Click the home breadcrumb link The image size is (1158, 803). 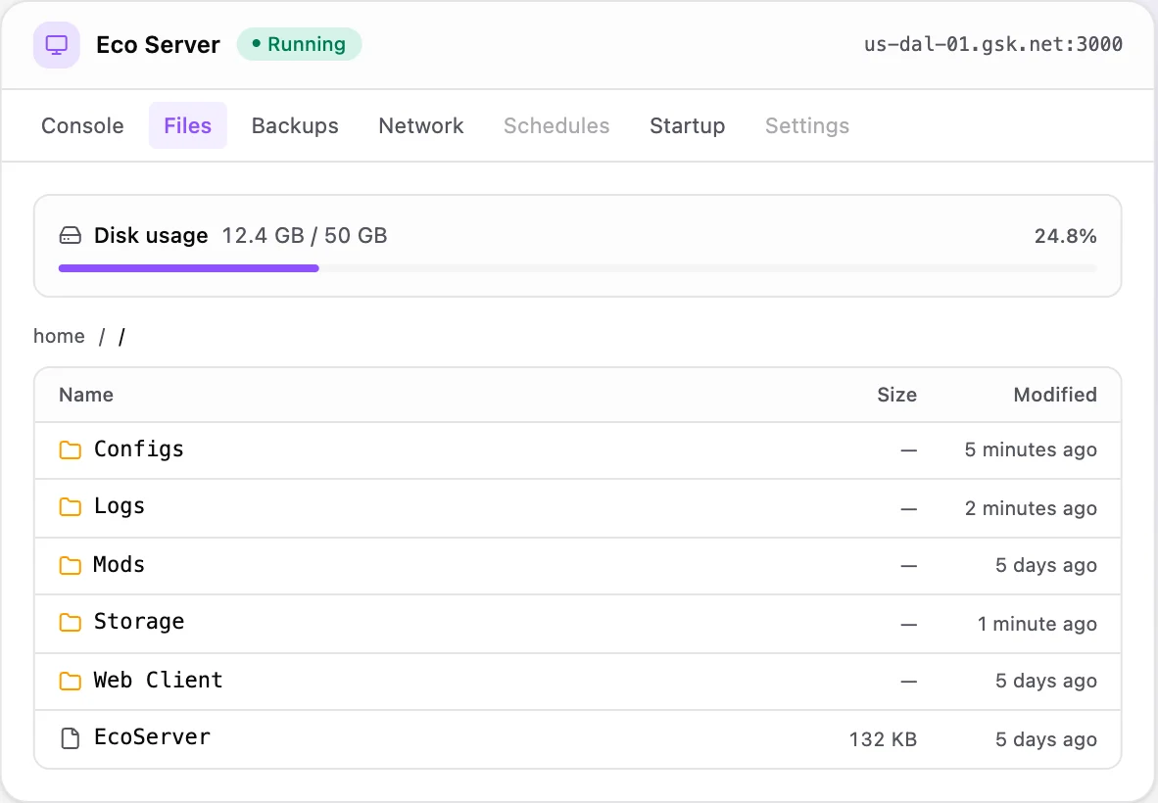click(59, 337)
